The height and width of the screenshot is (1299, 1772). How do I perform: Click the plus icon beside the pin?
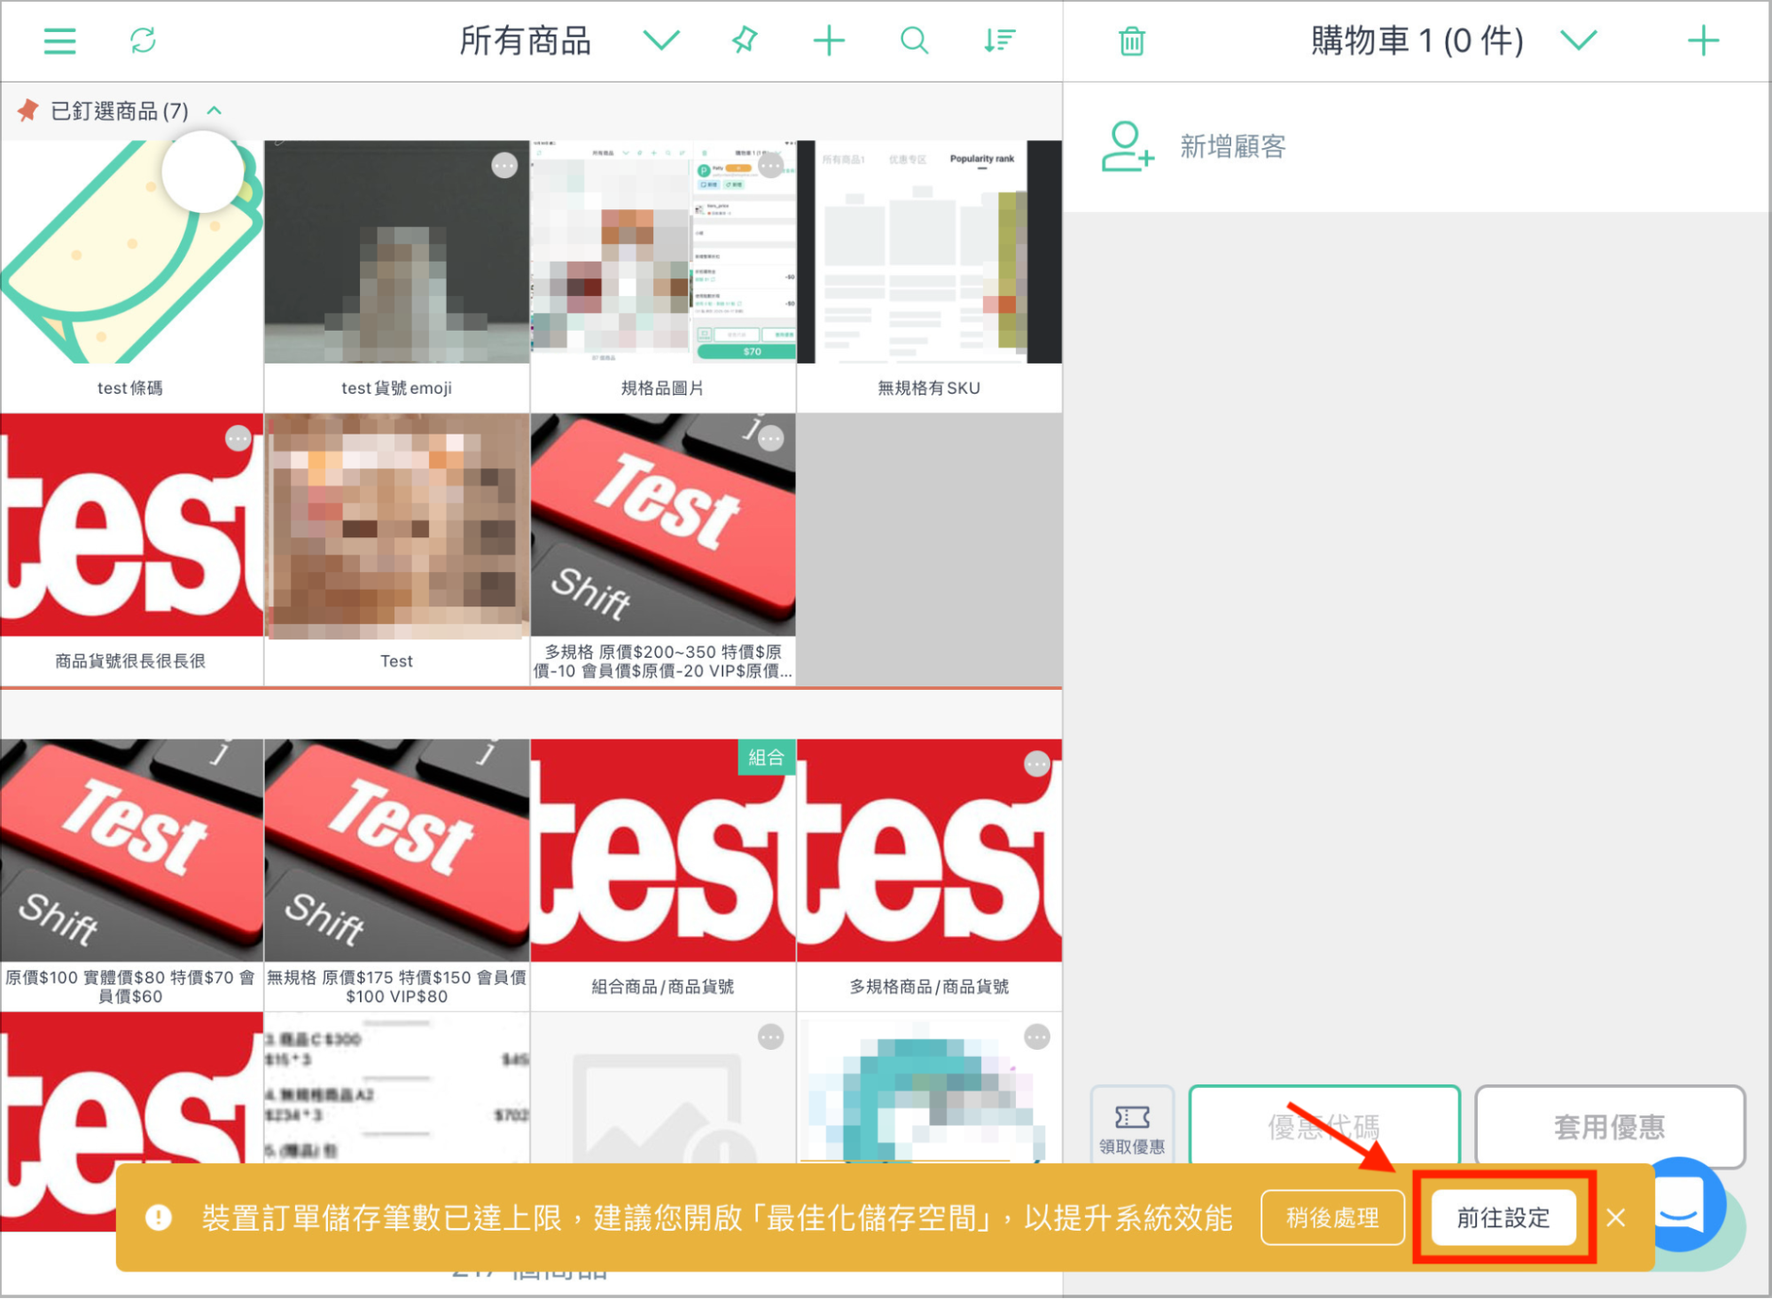click(x=829, y=41)
